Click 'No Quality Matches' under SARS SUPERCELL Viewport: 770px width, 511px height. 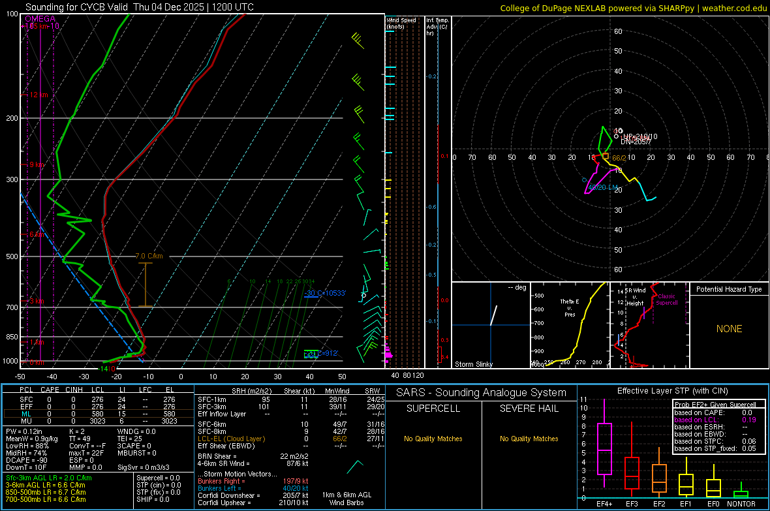click(433, 439)
